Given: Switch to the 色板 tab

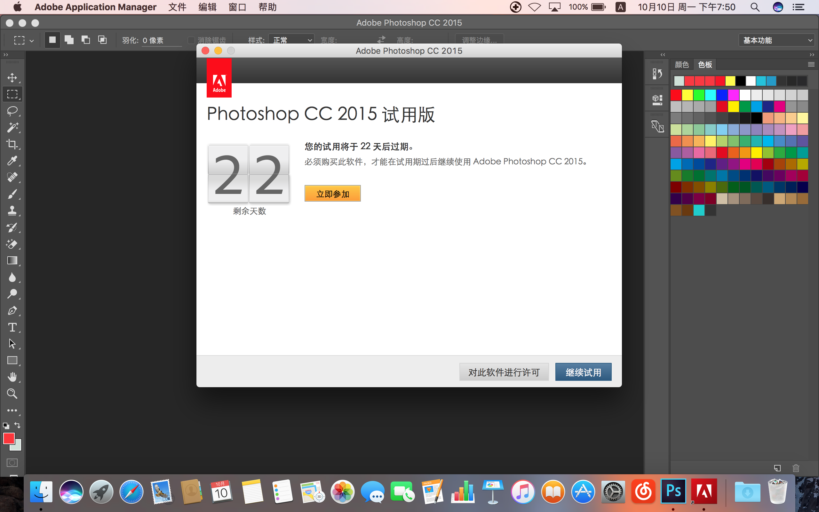Looking at the screenshot, I should 705,64.
